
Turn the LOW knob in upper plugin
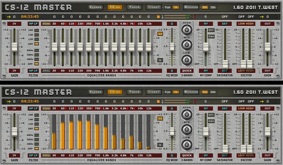tap(187, 60)
